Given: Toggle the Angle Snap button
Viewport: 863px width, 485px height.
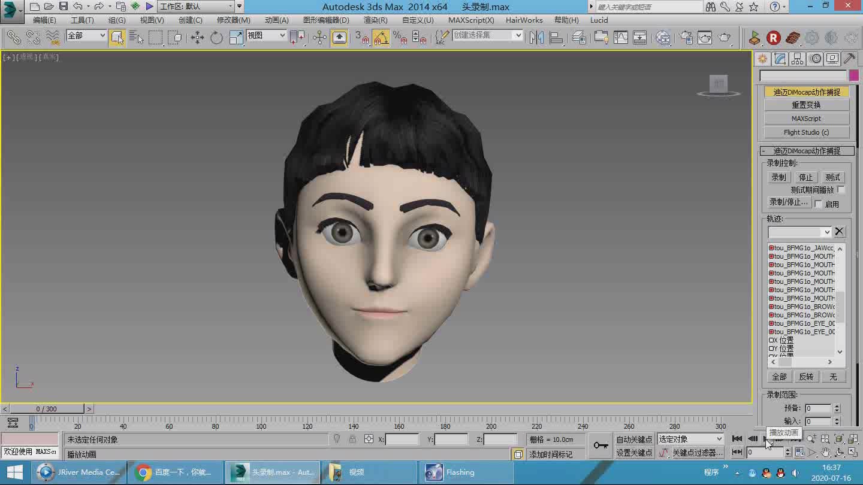Looking at the screenshot, I should coord(381,37).
